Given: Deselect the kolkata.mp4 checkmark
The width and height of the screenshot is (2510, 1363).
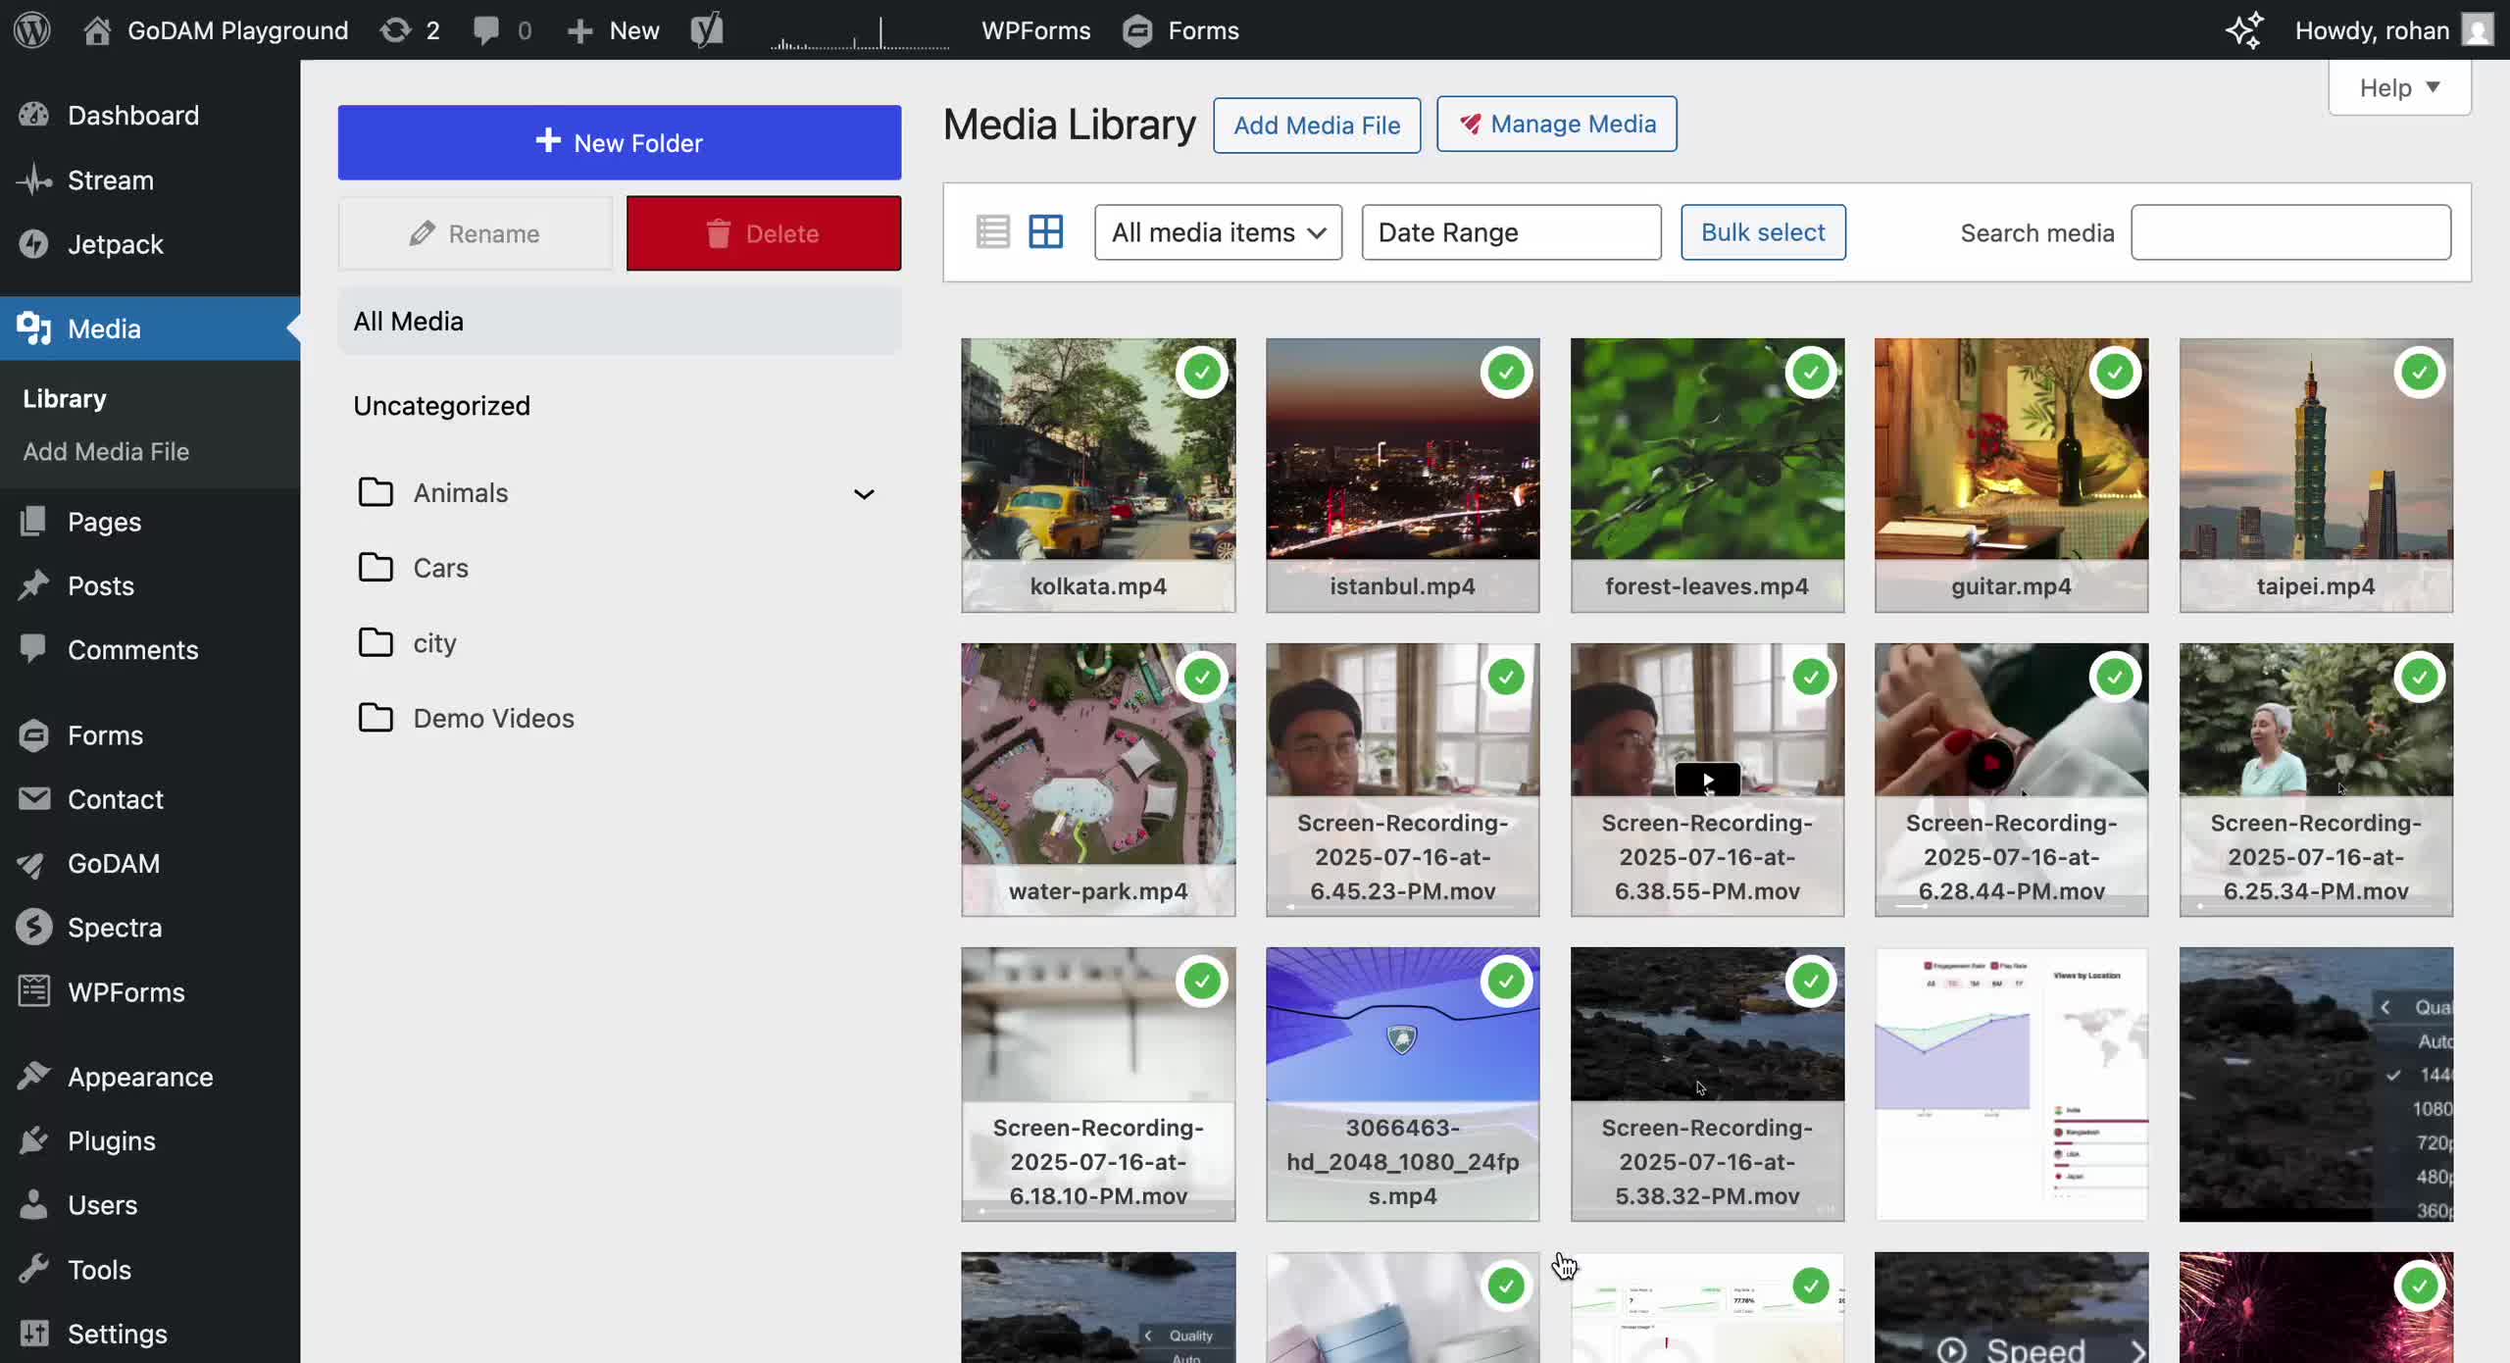Looking at the screenshot, I should (1202, 372).
